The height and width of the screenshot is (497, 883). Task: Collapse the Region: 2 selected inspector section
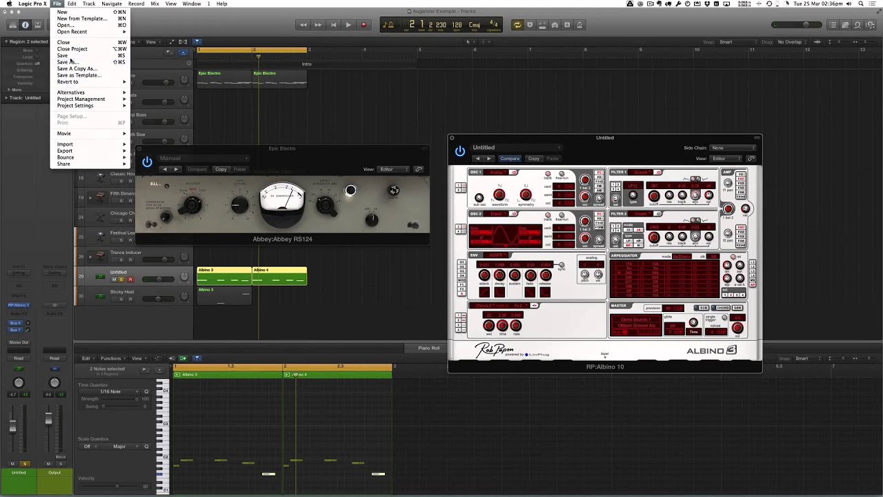coord(6,42)
